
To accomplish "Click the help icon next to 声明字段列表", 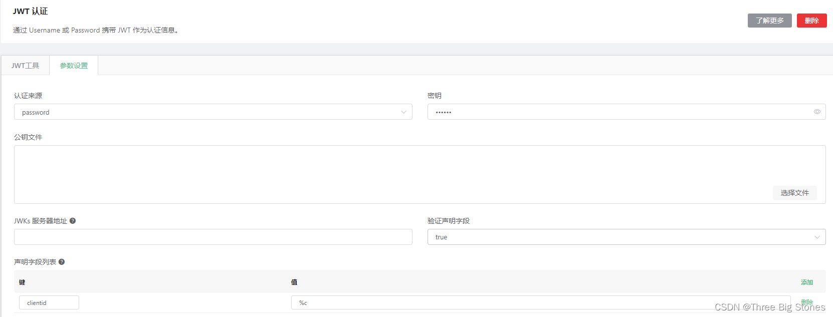I will click(62, 262).
